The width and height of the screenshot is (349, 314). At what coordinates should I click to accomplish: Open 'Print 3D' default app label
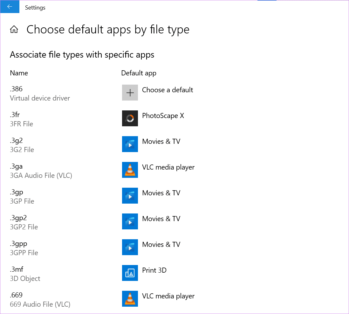point(154,270)
